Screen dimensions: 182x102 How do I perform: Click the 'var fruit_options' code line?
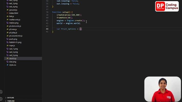coord(69,29)
